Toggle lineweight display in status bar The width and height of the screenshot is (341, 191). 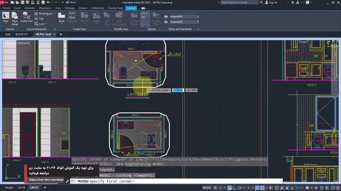[x=271, y=188]
